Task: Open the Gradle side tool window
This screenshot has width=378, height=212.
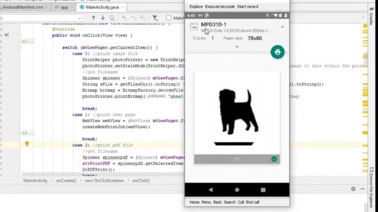Action: (372, 16)
